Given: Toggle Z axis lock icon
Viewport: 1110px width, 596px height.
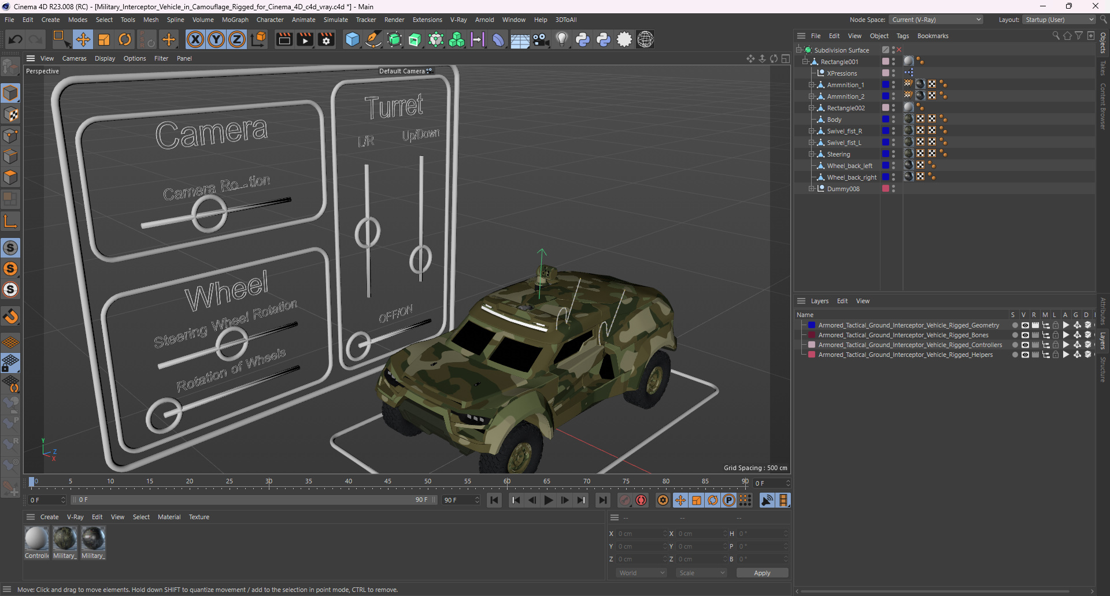Looking at the screenshot, I should click(237, 39).
